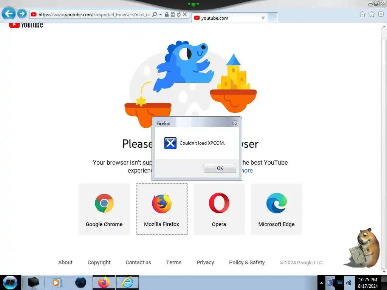The image size is (387, 290).
Task: Open a new blank tab
Action: (272, 18)
